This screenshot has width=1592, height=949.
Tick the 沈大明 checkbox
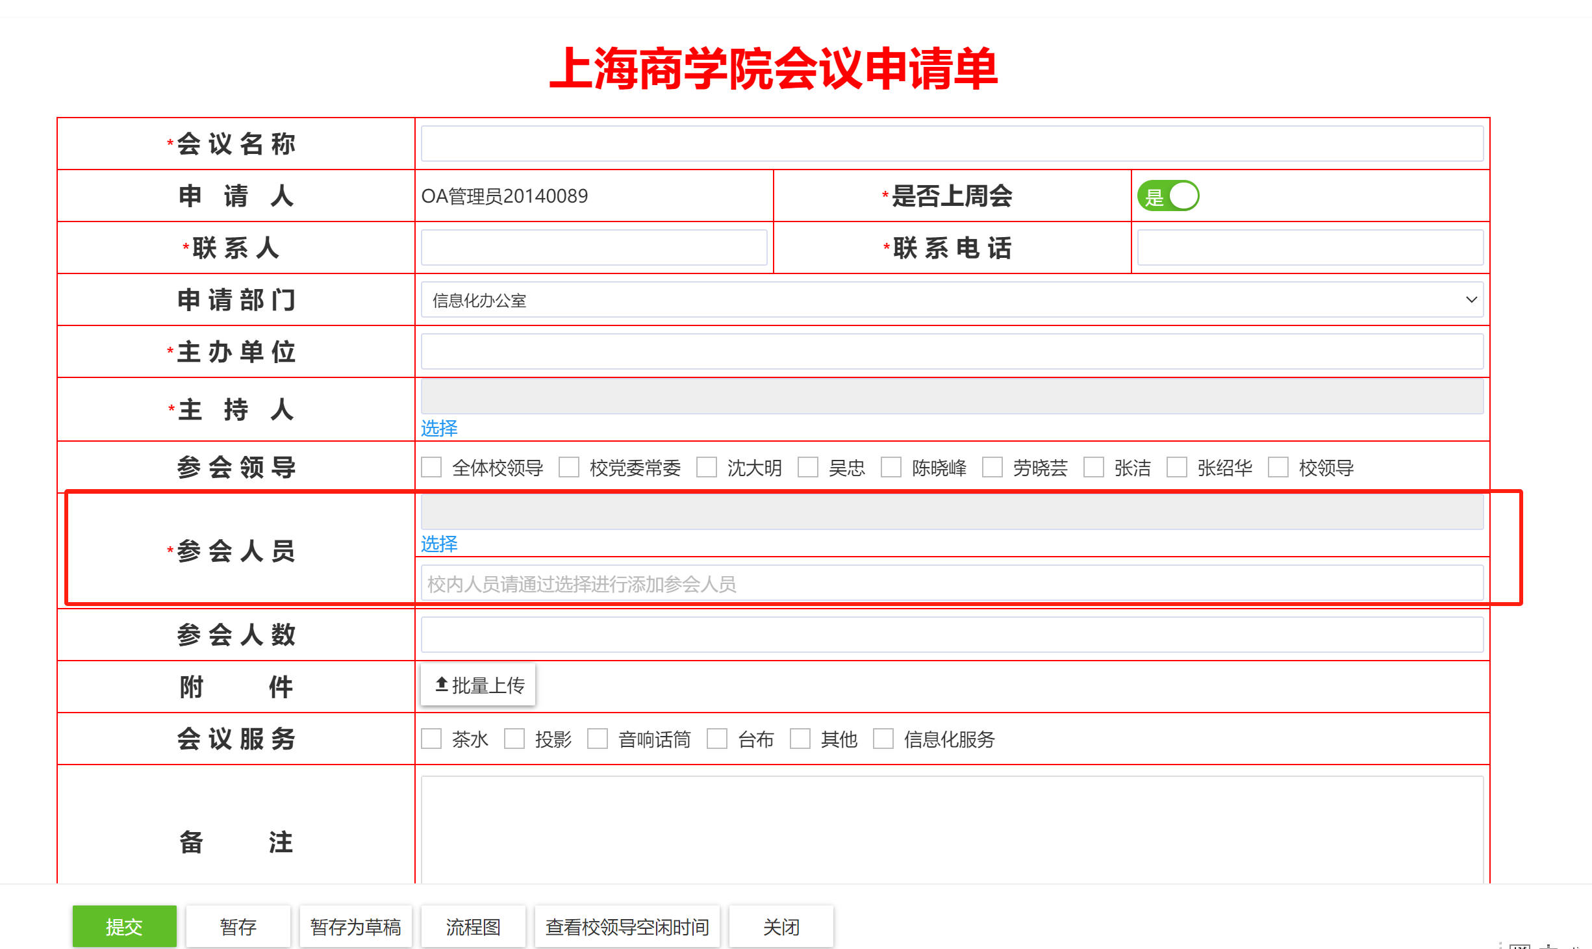coord(707,468)
